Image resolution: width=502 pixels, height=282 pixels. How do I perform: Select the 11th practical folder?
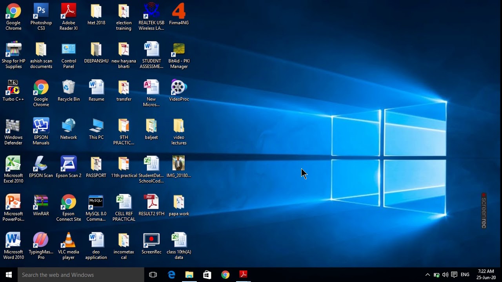tap(124, 167)
